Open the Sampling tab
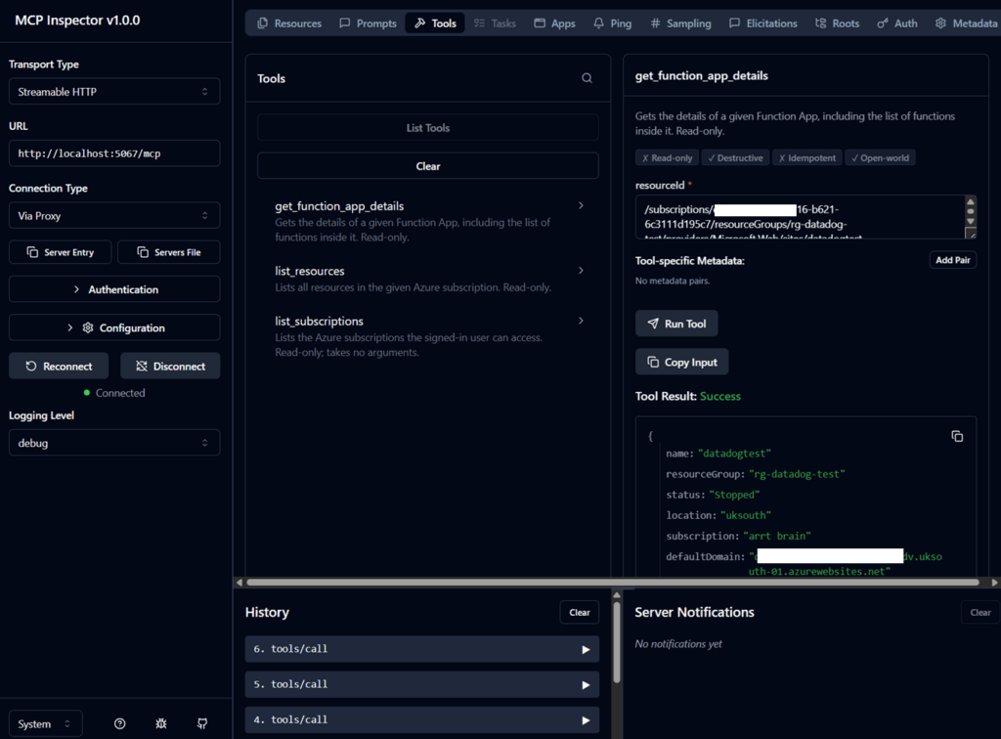Screen dimensions: 1001x739 pos(680,23)
